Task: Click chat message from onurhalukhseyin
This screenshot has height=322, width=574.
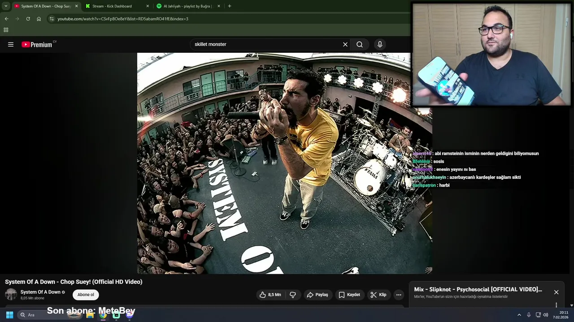Action: tap(466, 177)
